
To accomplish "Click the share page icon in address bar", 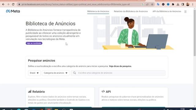I will click(147, 4).
